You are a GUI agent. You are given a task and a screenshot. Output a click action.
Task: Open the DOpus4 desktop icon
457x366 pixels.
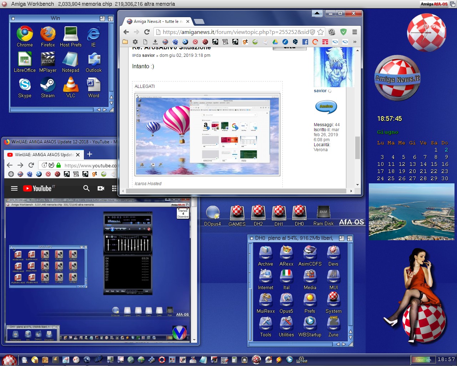pyautogui.click(x=213, y=213)
